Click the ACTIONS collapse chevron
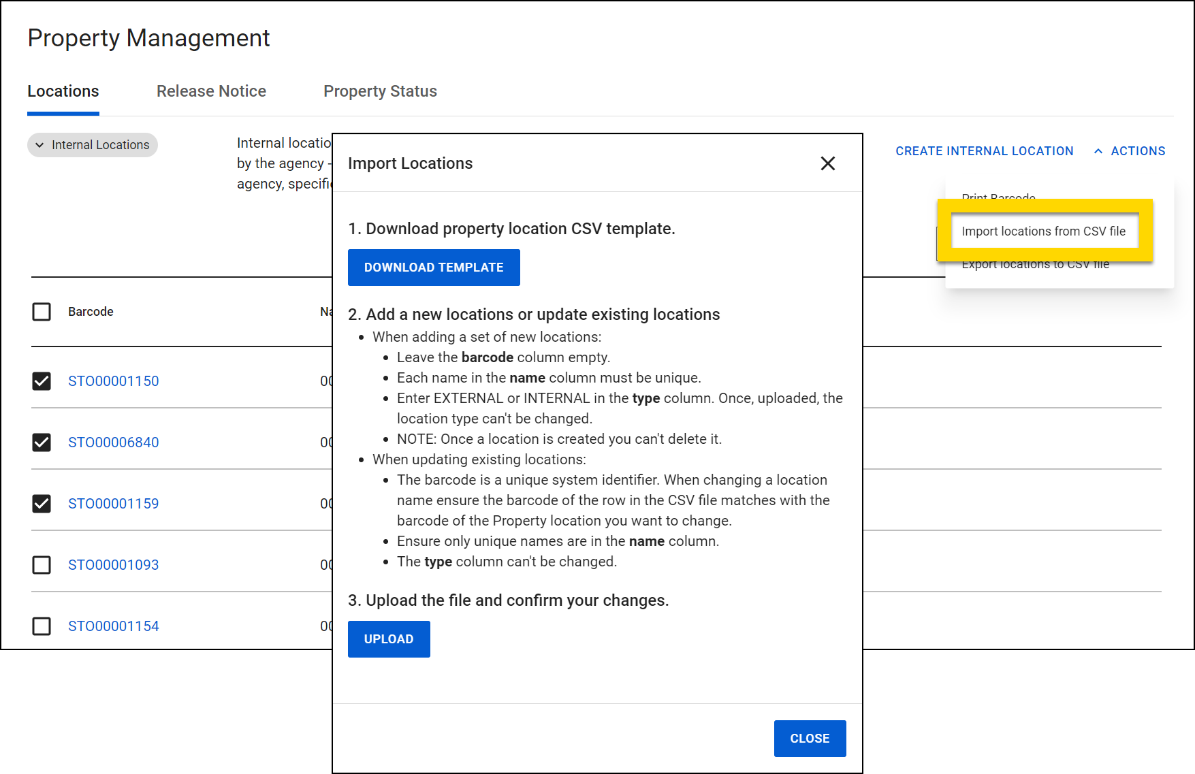 pyautogui.click(x=1098, y=151)
